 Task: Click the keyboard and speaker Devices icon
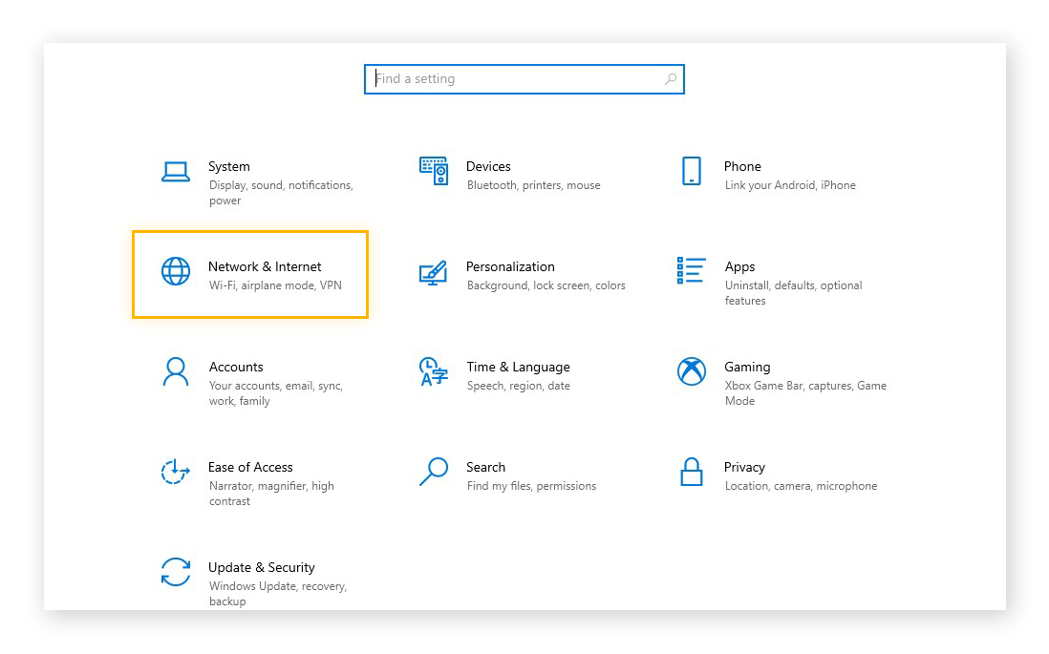(434, 171)
